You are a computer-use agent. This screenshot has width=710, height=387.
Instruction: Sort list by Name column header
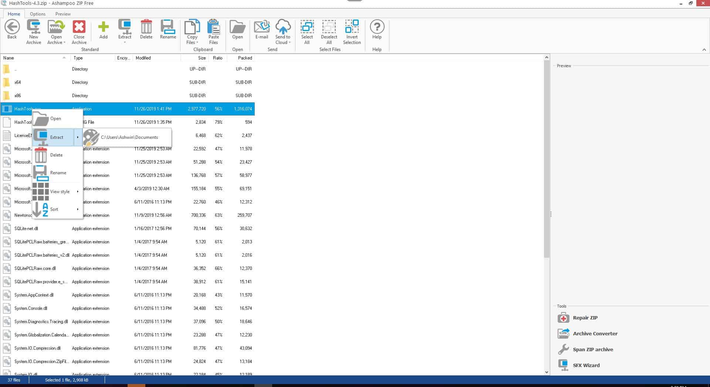35,58
